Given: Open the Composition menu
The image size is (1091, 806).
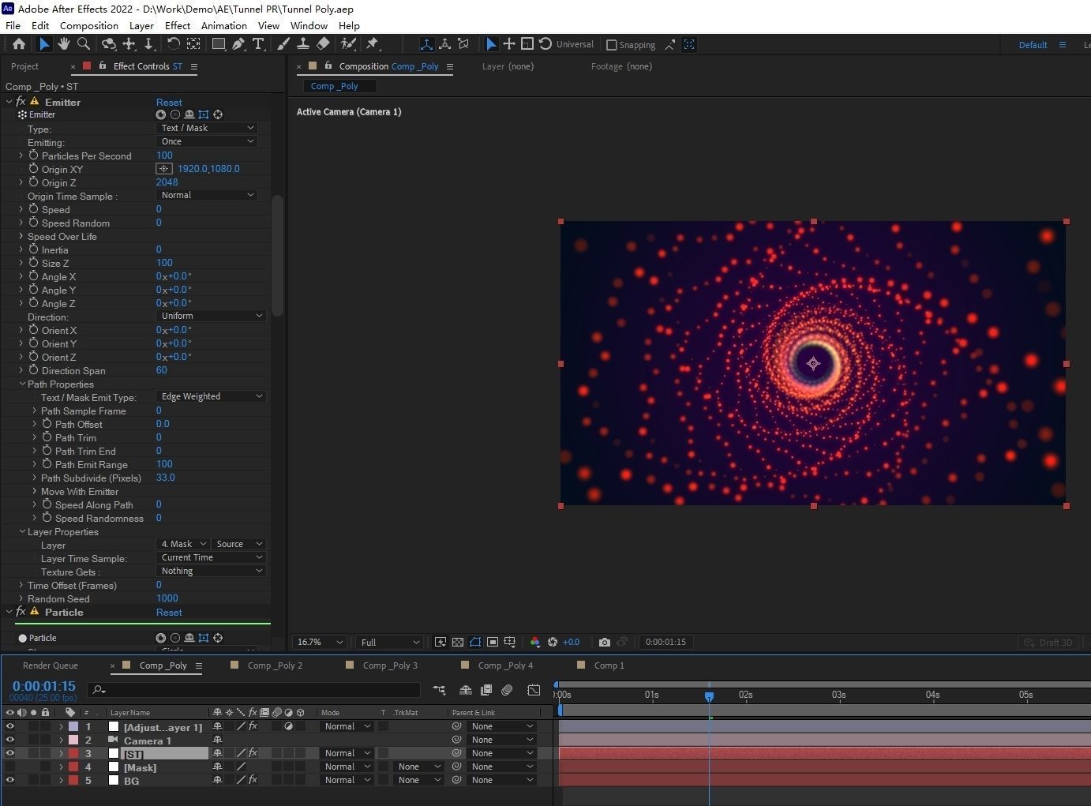Looking at the screenshot, I should point(89,25).
